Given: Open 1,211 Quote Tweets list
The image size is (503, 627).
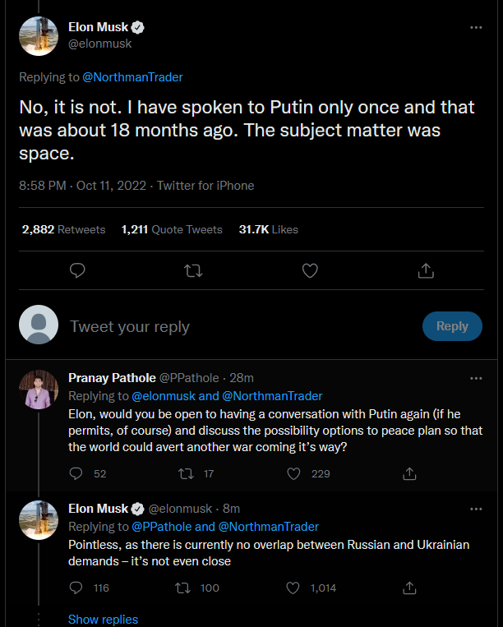Looking at the screenshot, I should [172, 229].
